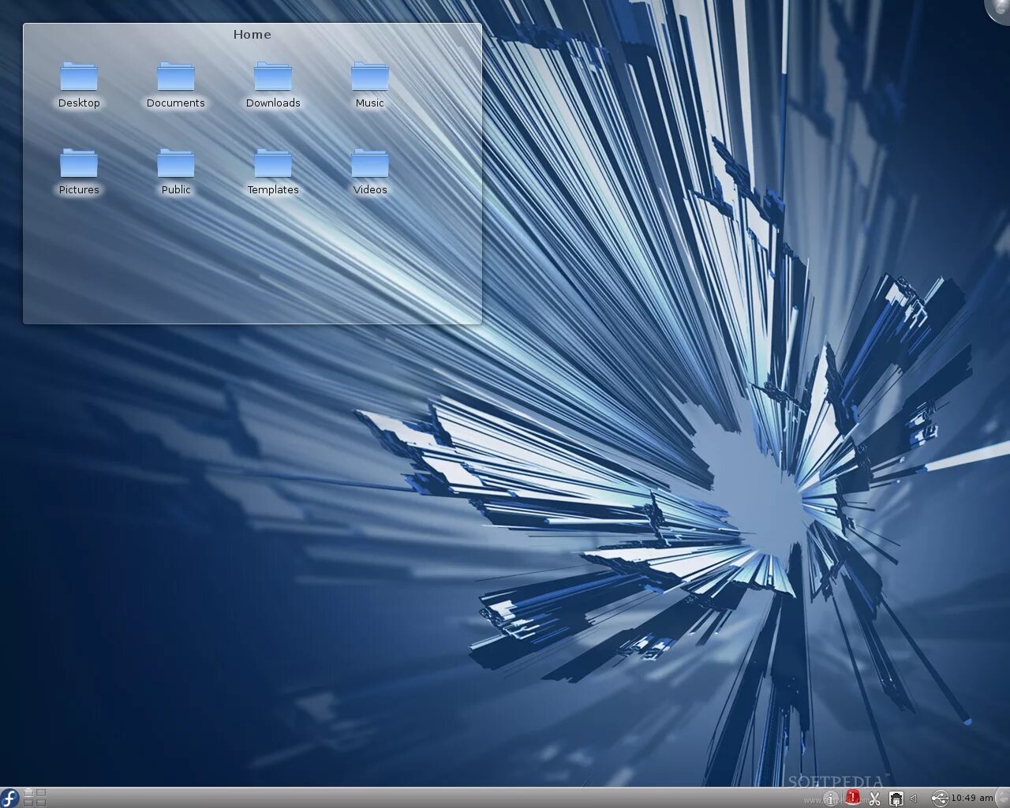
Task: Switch to the first virtual desktop in pager
Action: pyautogui.click(x=28, y=793)
